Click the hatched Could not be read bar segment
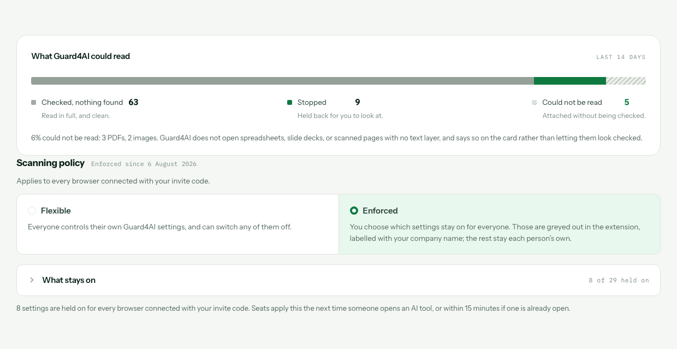The height and width of the screenshot is (349, 677). 626,81
